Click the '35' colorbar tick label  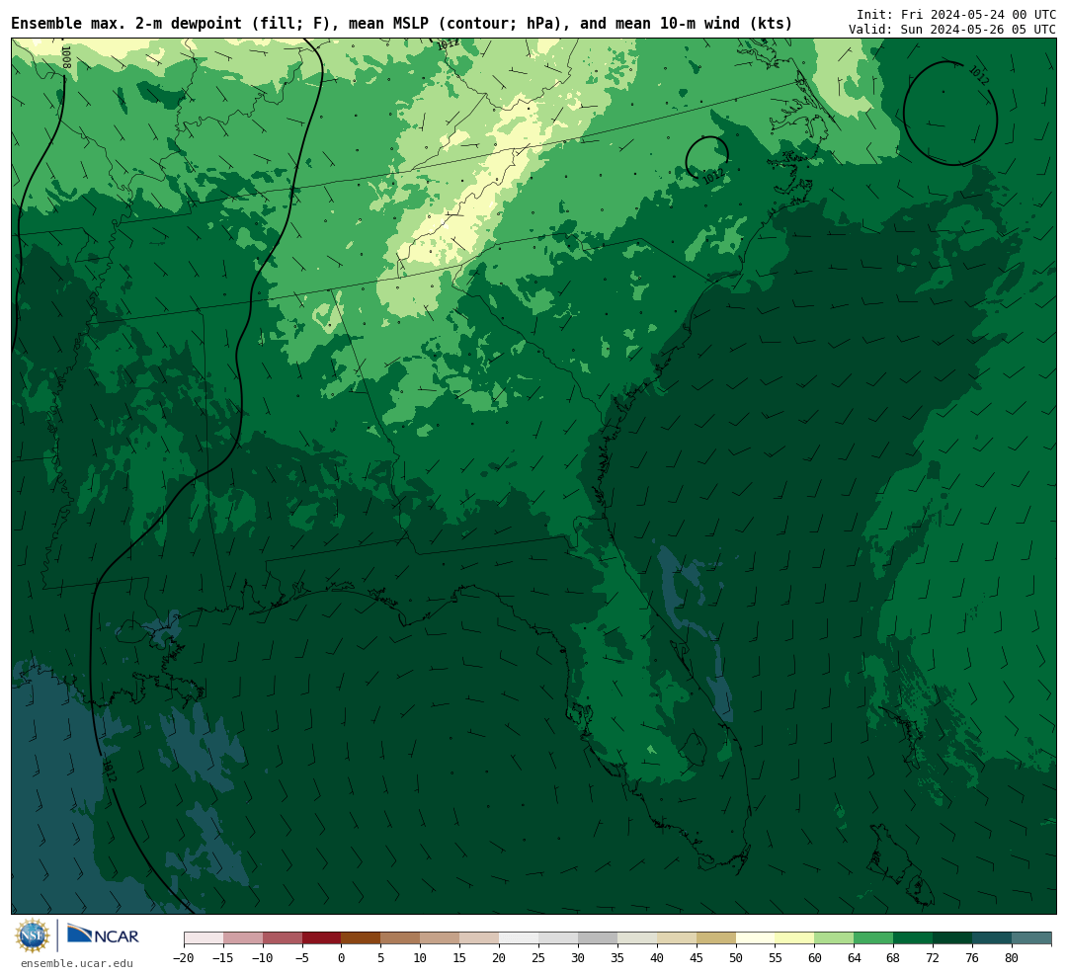click(x=617, y=958)
